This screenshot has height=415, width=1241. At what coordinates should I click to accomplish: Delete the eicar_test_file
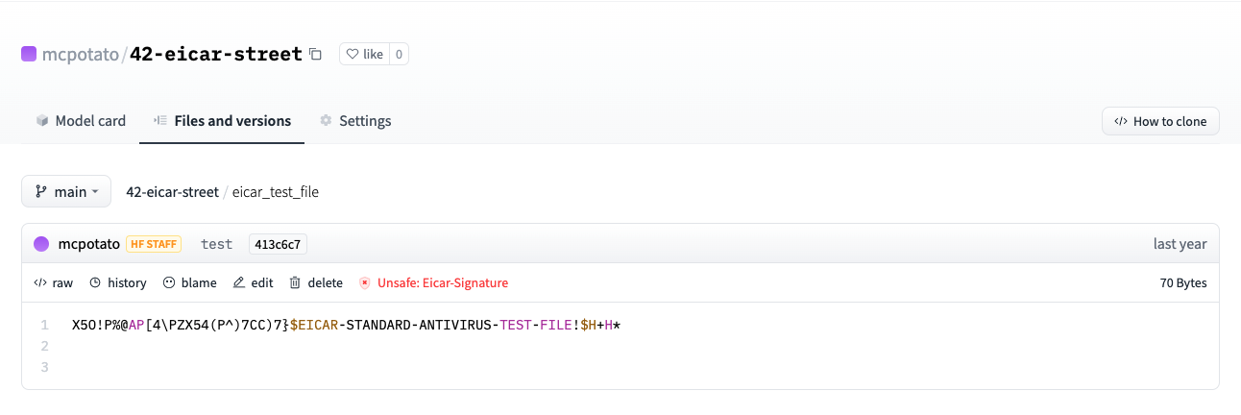[x=316, y=283]
